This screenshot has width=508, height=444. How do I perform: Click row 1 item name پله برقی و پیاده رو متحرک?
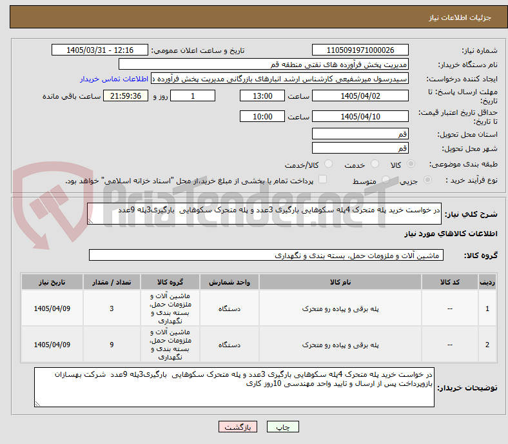click(340, 308)
